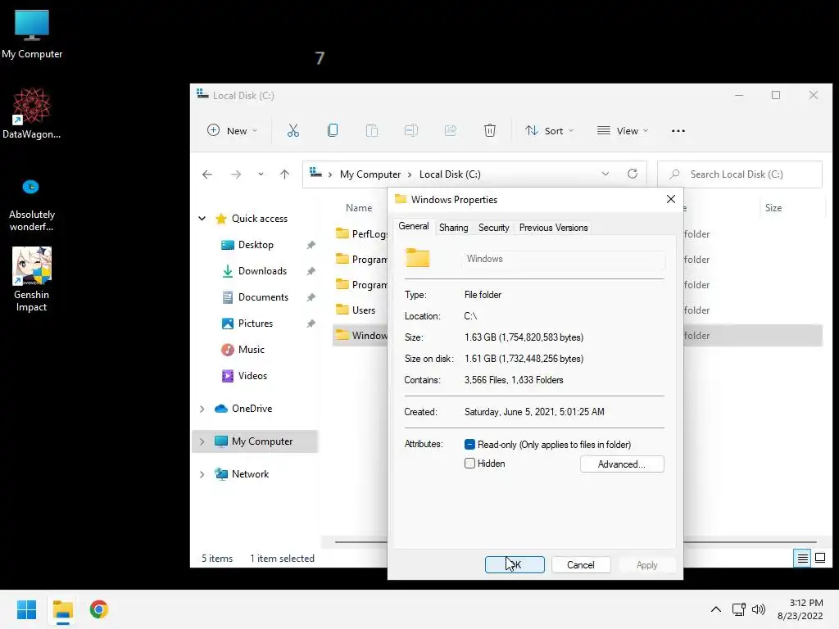
Task: Click the Rename icon in the toolbar
Action: click(411, 130)
